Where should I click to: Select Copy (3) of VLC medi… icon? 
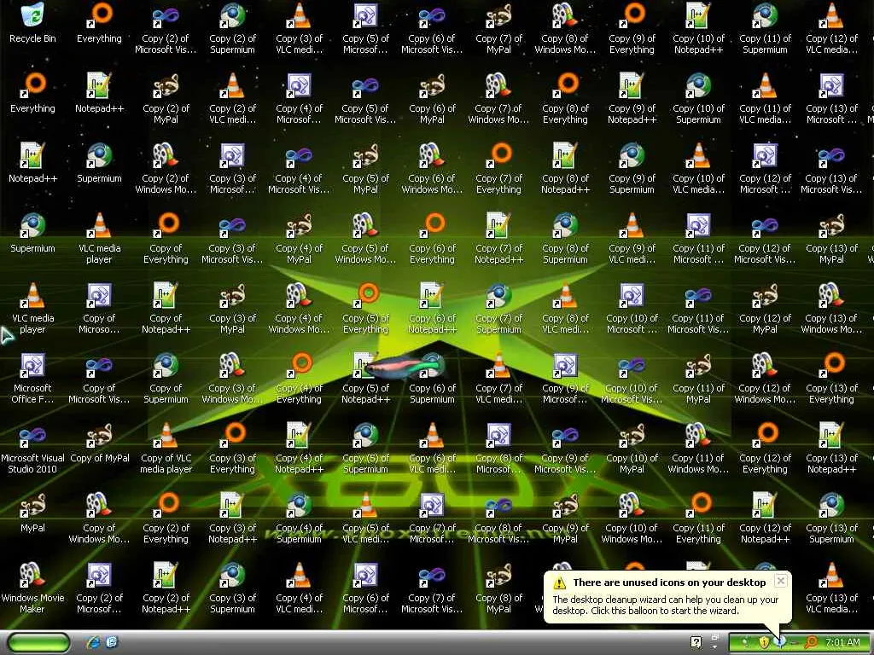pos(300,28)
